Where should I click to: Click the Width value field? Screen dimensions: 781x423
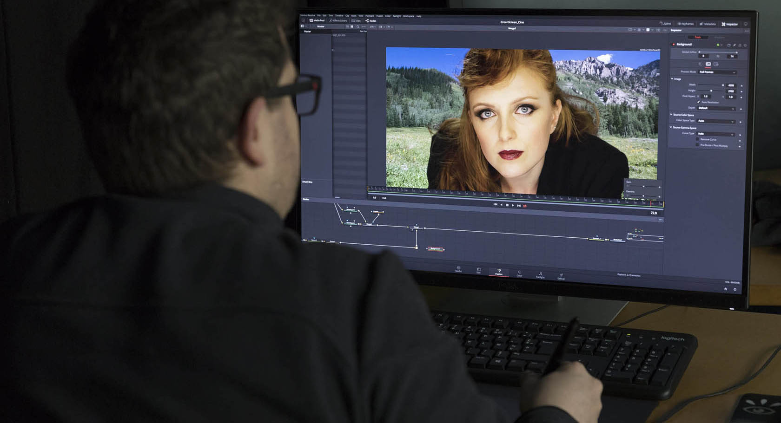731,85
